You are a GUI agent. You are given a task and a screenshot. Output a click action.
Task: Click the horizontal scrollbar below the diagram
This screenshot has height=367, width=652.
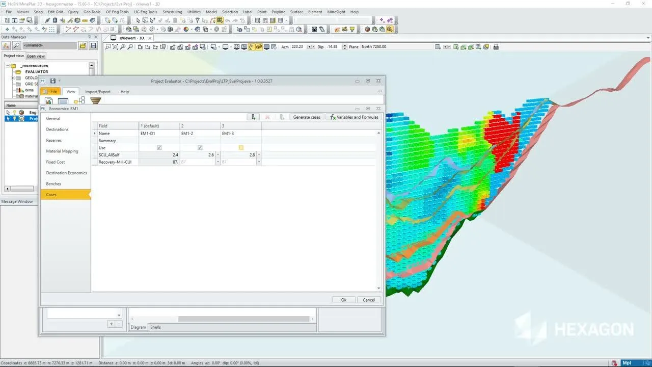(x=243, y=319)
